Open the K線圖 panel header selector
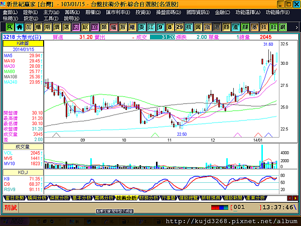Screen dimensions: 301x226 [23, 43]
